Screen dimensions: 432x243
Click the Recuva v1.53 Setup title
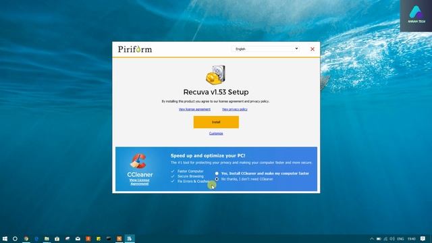coord(216,92)
